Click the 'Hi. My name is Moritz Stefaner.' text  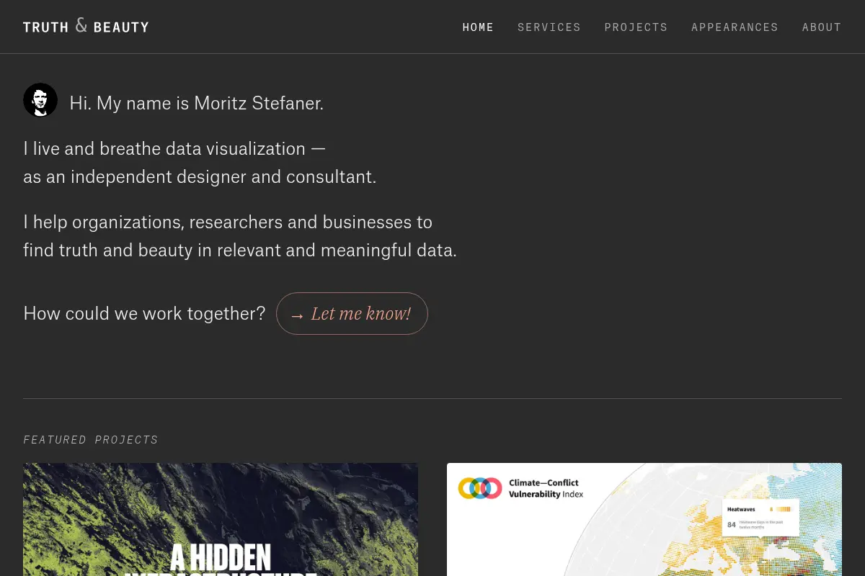[x=197, y=103]
